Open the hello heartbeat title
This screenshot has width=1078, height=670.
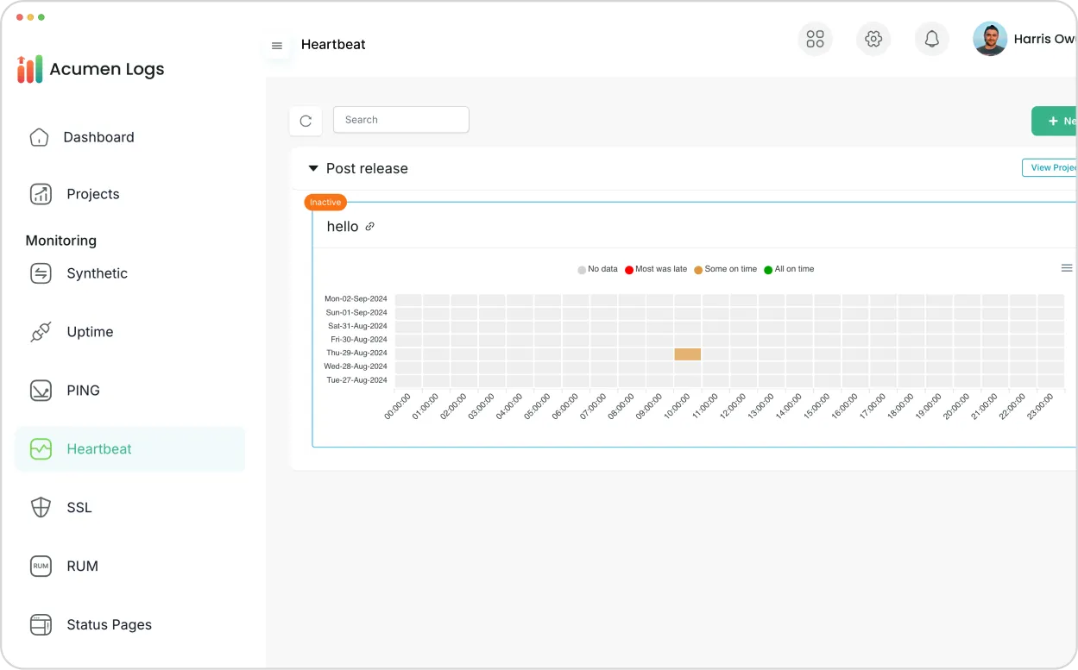coord(343,227)
